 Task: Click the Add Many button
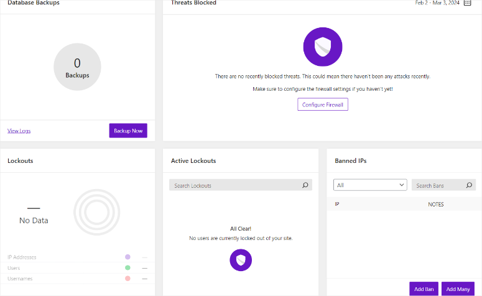coord(458,289)
